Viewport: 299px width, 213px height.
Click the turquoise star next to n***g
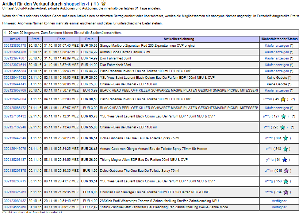(x=286, y=182)
